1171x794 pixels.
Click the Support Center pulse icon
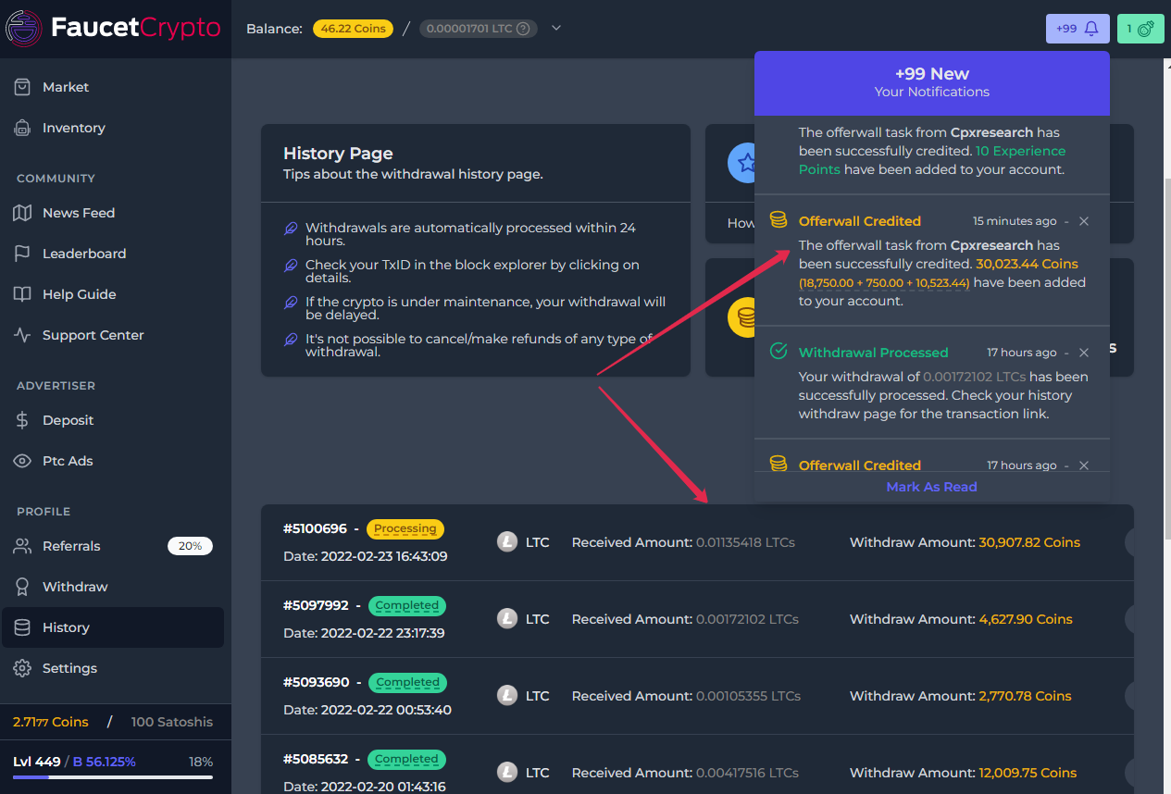click(x=23, y=335)
